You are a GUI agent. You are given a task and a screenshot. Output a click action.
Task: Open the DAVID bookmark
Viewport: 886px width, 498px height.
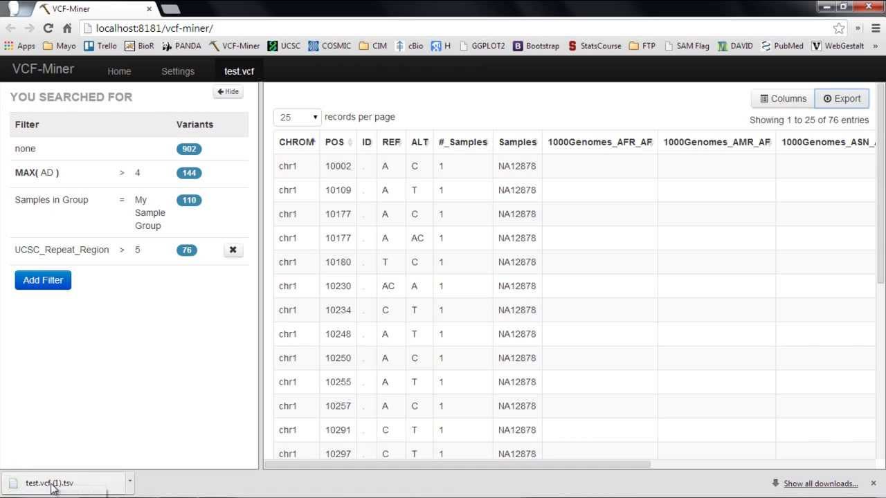coord(735,46)
